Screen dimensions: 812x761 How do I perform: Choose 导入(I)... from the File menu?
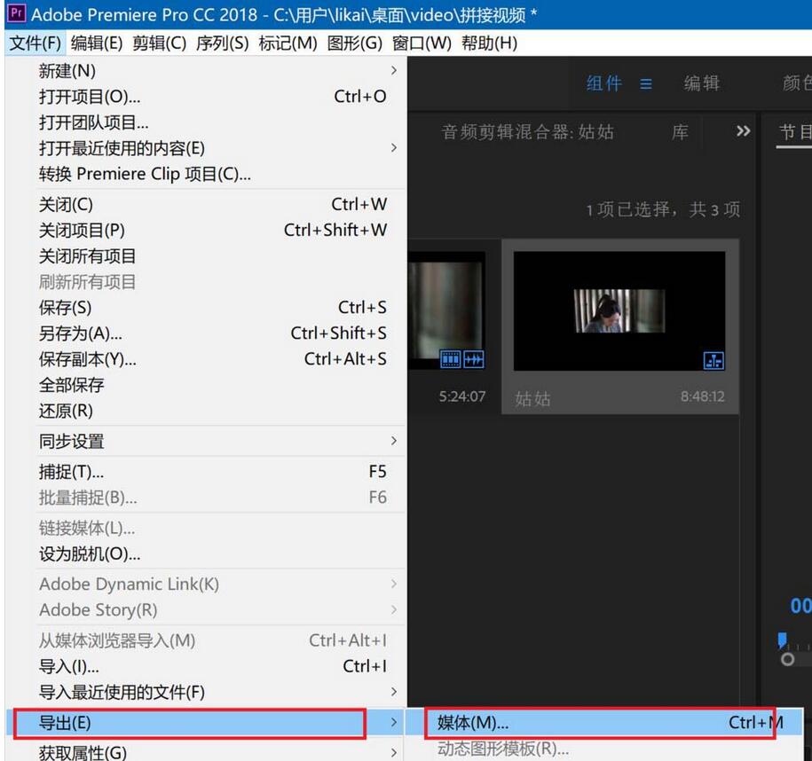69,666
